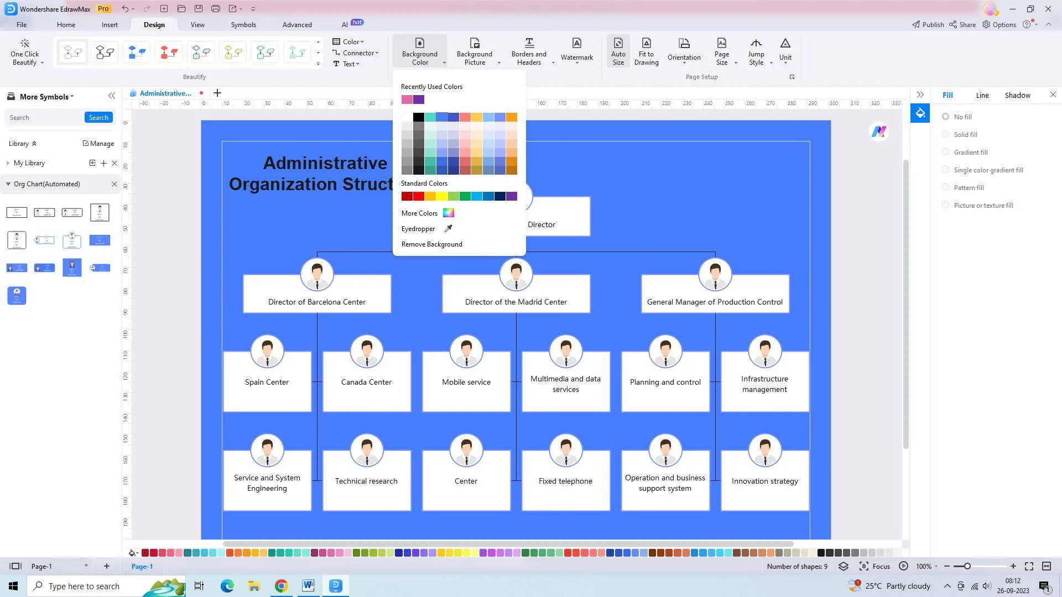Select the dark blue standard color swatch
Viewport: 1062px width, 597px height.
tap(501, 196)
